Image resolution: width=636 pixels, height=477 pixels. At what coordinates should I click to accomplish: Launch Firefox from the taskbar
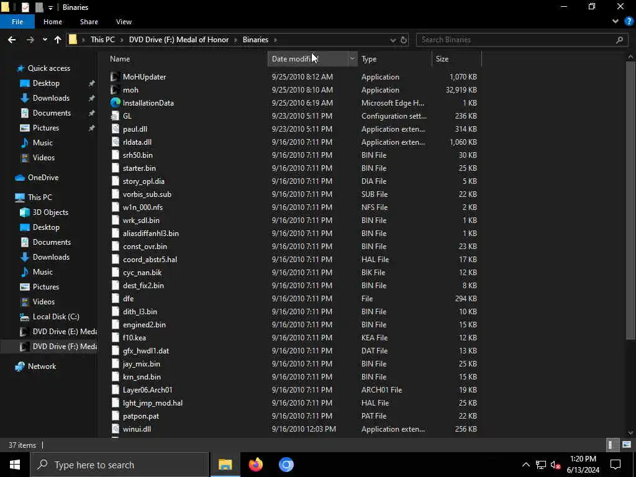click(255, 465)
